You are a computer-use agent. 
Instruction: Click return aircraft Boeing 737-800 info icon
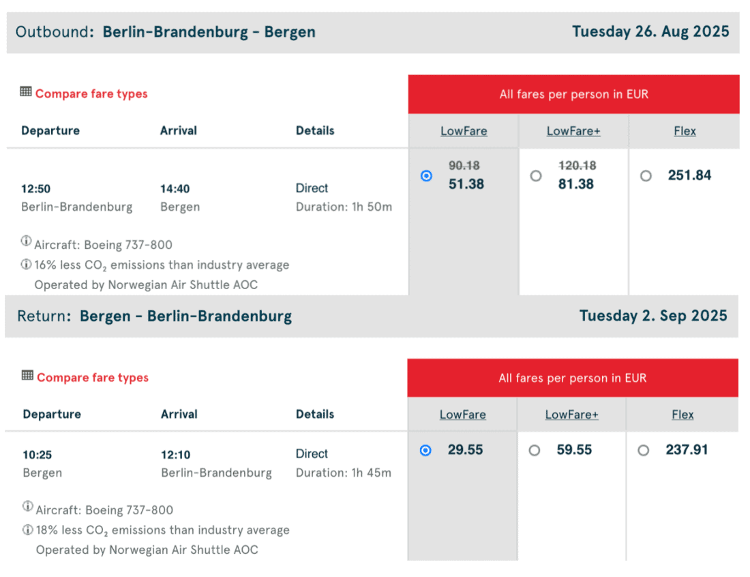27,506
